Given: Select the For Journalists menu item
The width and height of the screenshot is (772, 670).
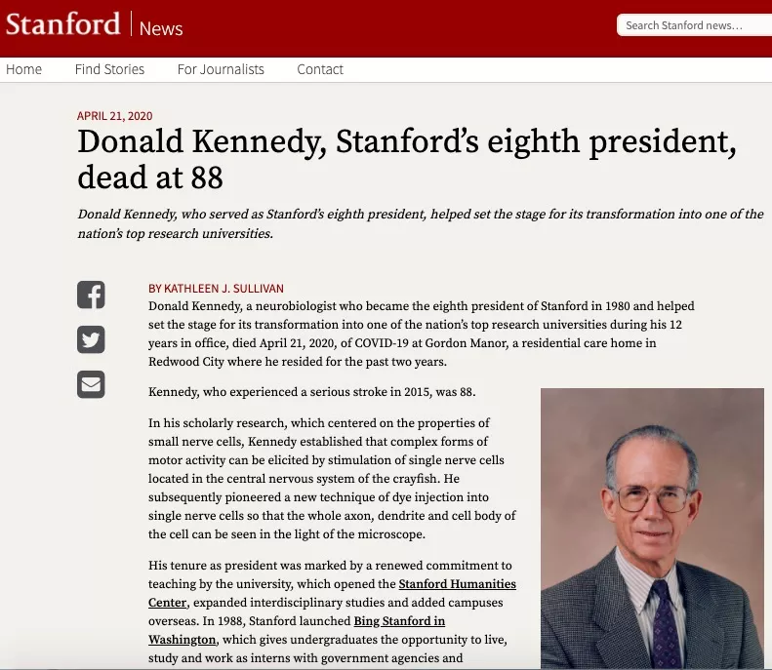Looking at the screenshot, I should click(221, 69).
